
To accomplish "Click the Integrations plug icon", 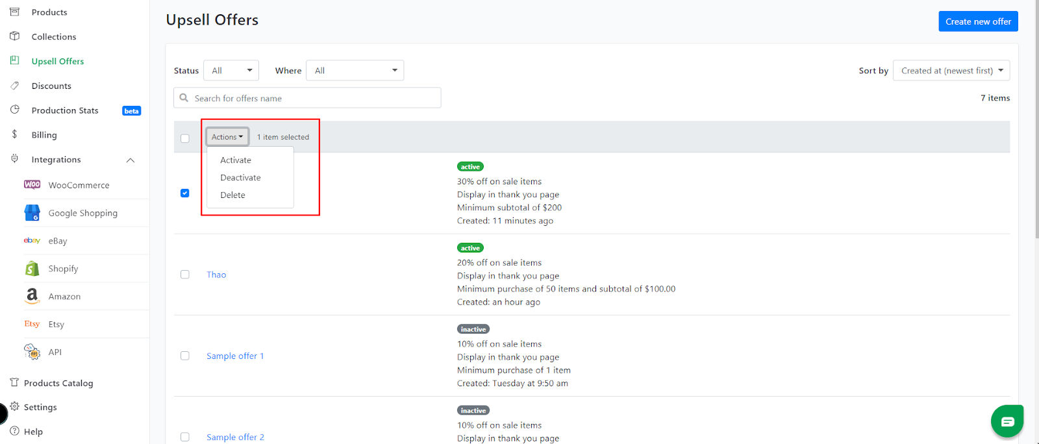I will (14, 159).
